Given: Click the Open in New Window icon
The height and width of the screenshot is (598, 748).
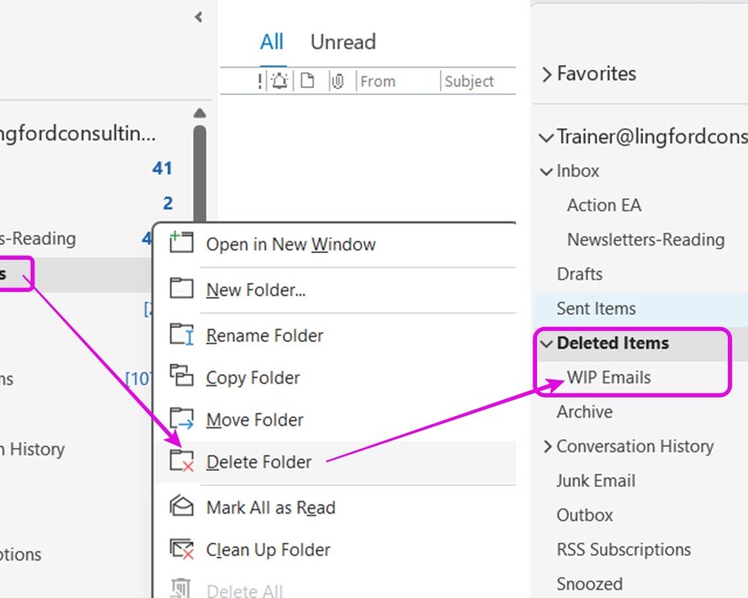Looking at the screenshot, I should pyautogui.click(x=181, y=243).
